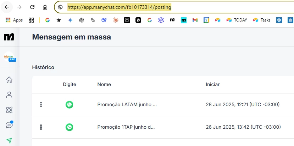Open the TODAY bookmark in bookmarks bar

click(x=237, y=20)
